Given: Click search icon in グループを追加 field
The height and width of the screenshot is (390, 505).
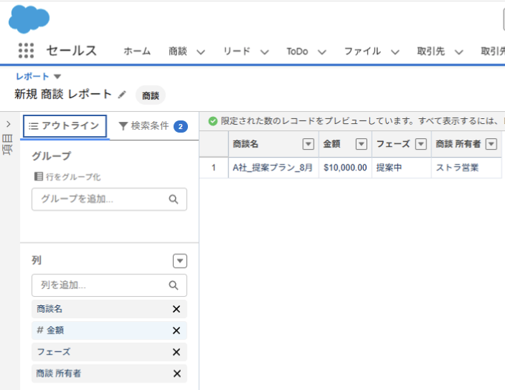Looking at the screenshot, I should (174, 199).
